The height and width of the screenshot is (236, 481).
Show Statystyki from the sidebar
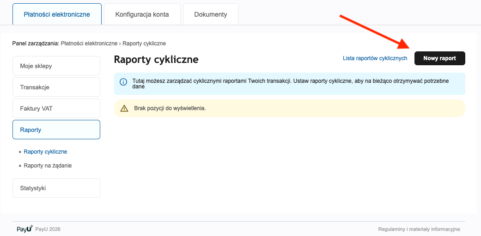pos(56,188)
